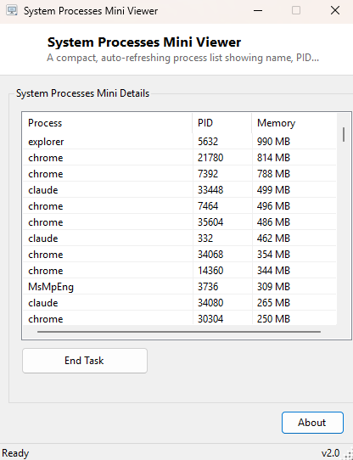Select chrome process with PID 35604

(180, 222)
